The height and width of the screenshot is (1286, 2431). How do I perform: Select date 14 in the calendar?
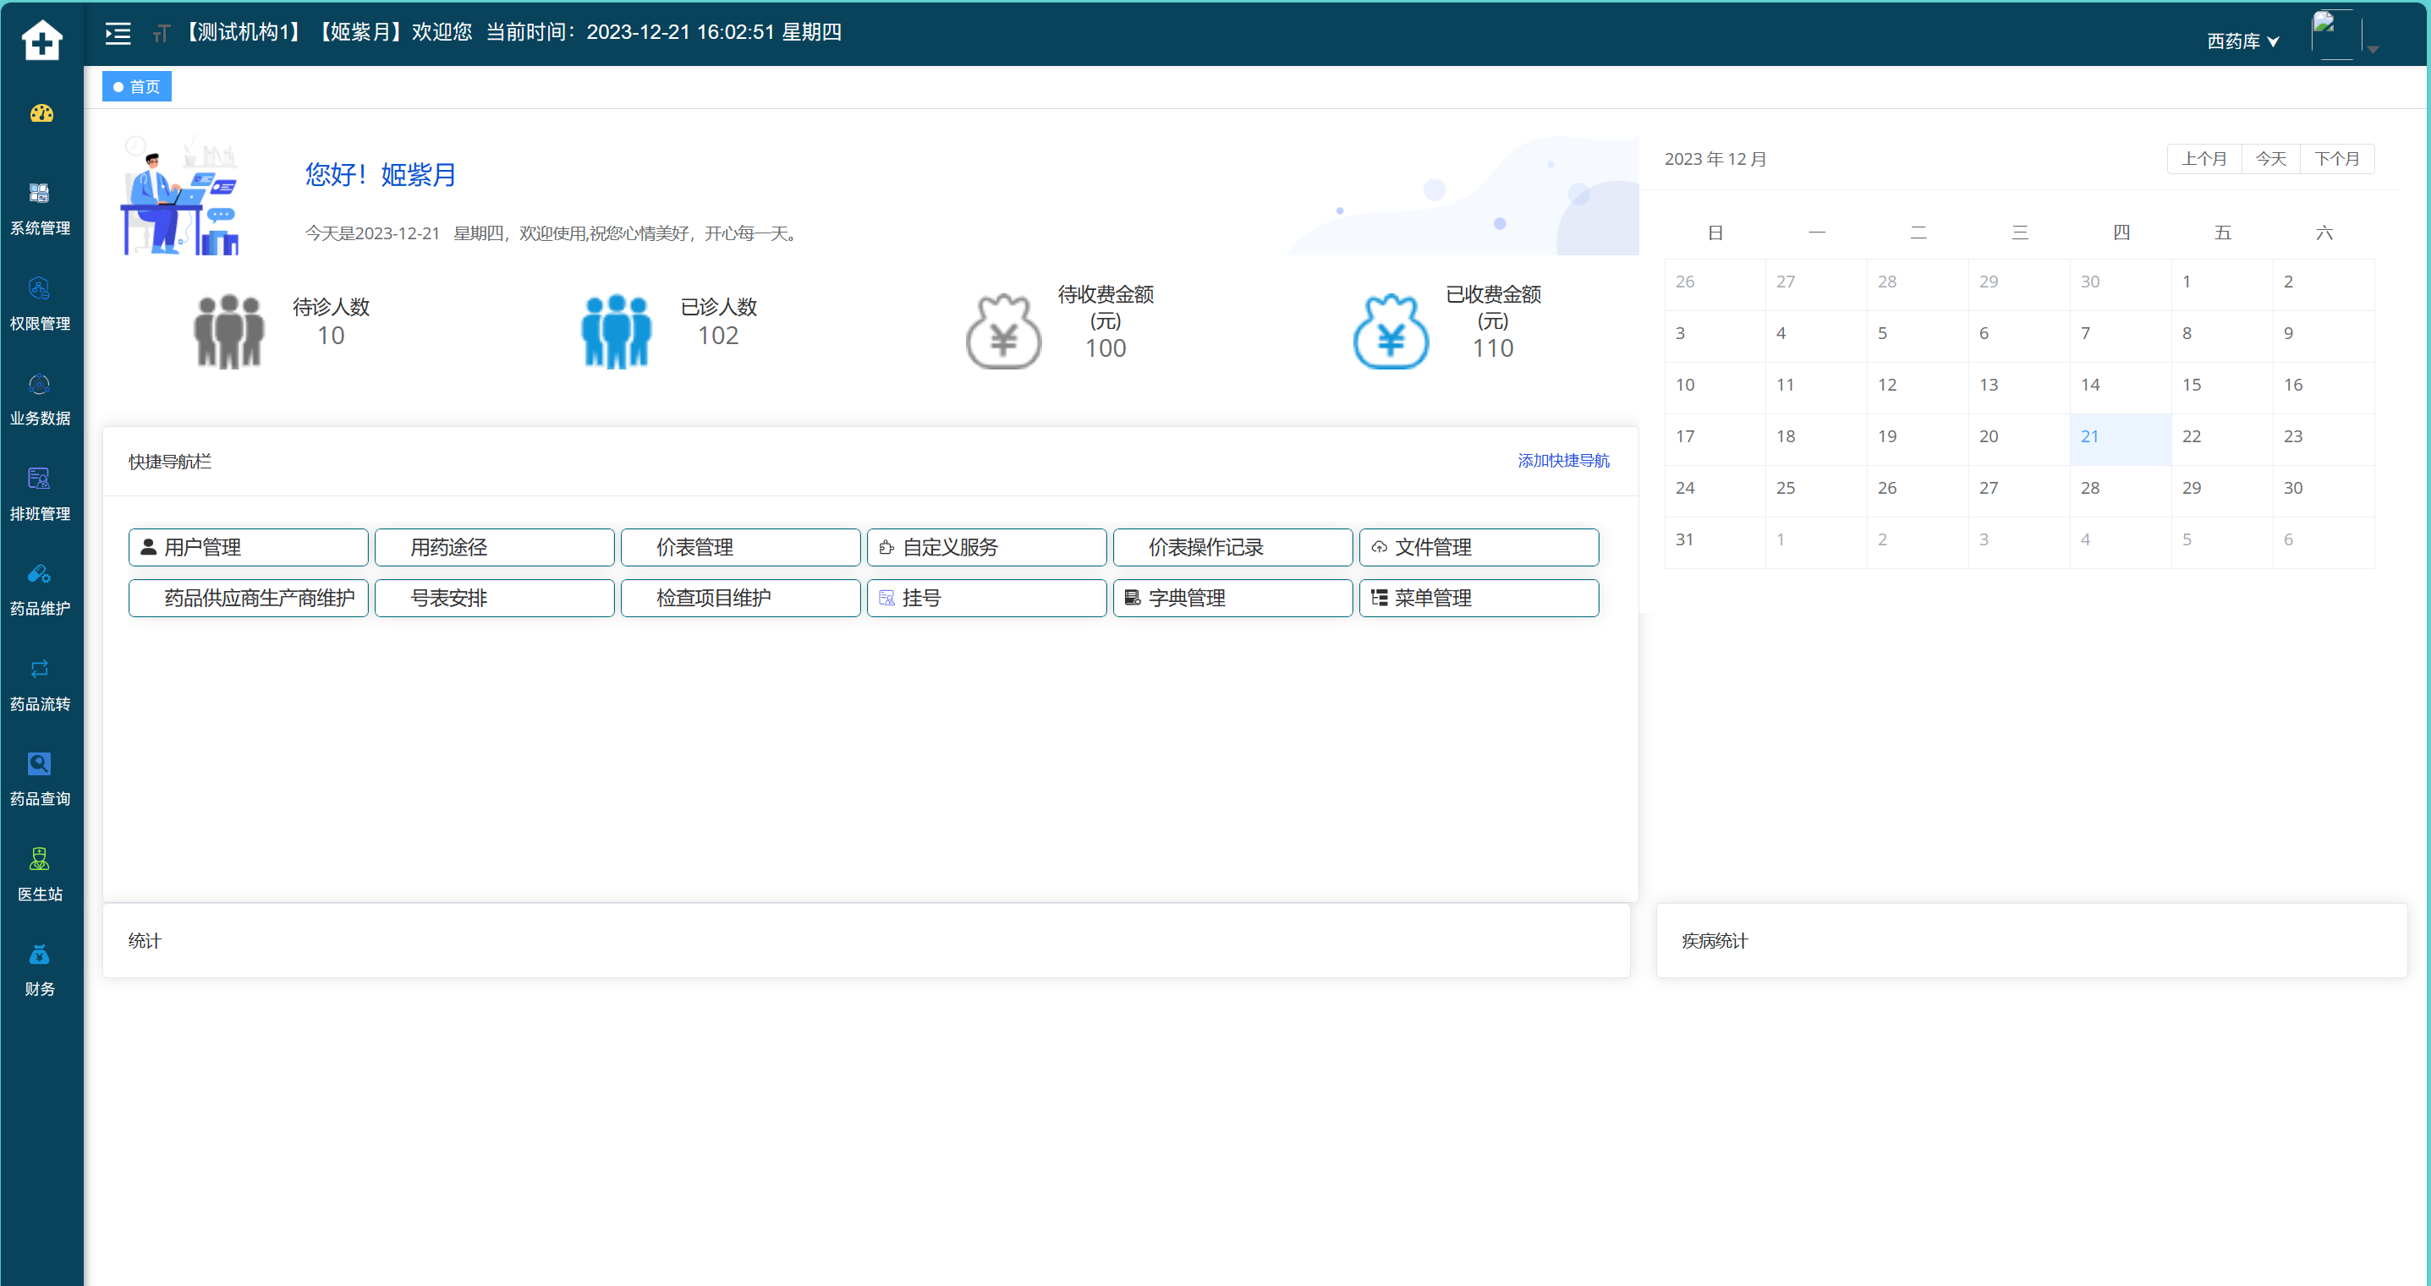click(2121, 388)
